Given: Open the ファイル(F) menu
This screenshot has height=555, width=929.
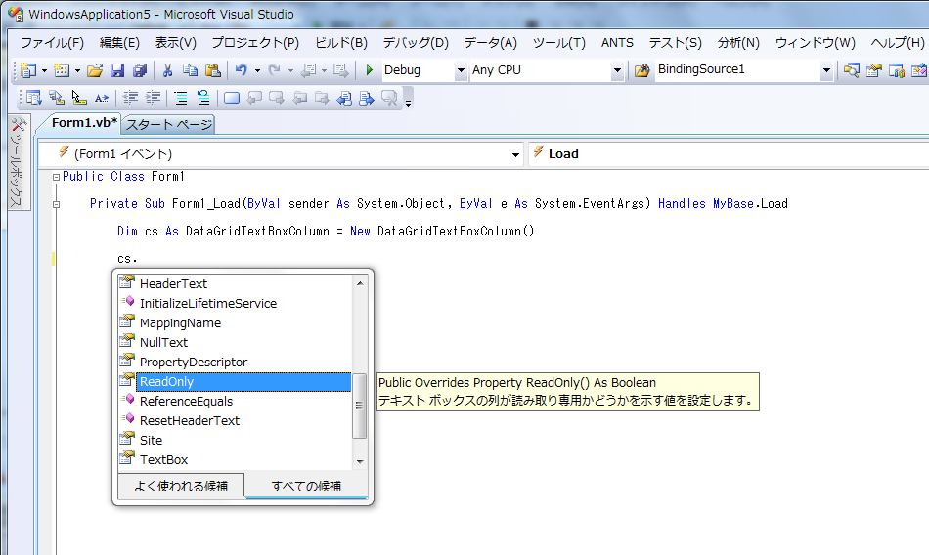Looking at the screenshot, I should pyautogui.click(x=52, y=43).
